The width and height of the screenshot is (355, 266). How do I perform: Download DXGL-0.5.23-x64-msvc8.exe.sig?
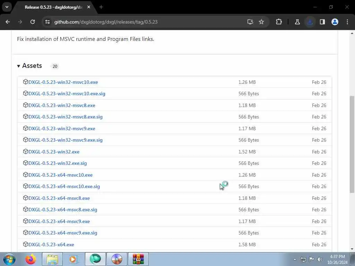(x=63, y=210)
